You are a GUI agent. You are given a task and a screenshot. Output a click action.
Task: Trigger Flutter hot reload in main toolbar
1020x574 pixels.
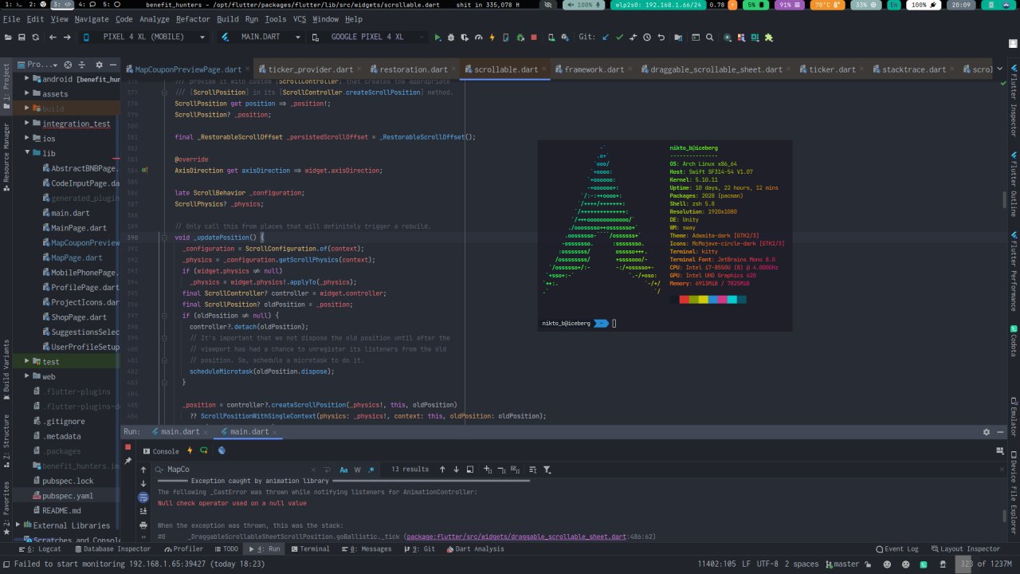click(492, 37)
